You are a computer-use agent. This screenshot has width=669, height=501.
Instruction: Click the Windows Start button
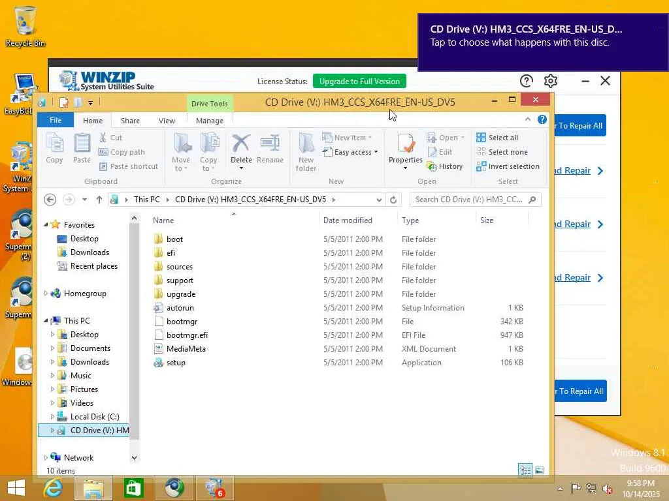coord(16,488)
